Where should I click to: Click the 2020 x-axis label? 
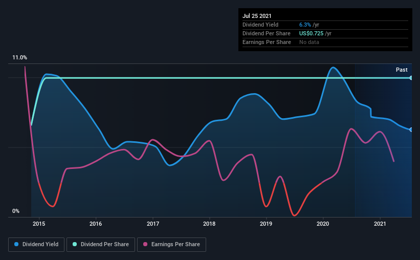(323, 224)
